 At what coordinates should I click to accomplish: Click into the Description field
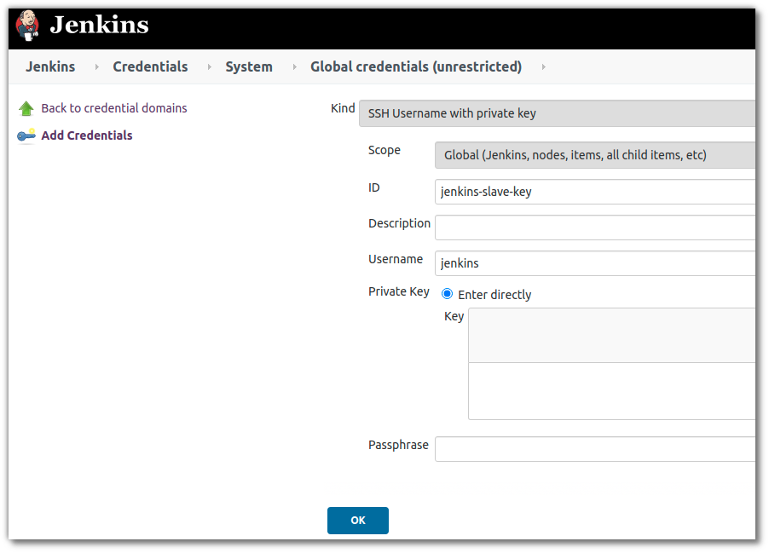point(594,228)
